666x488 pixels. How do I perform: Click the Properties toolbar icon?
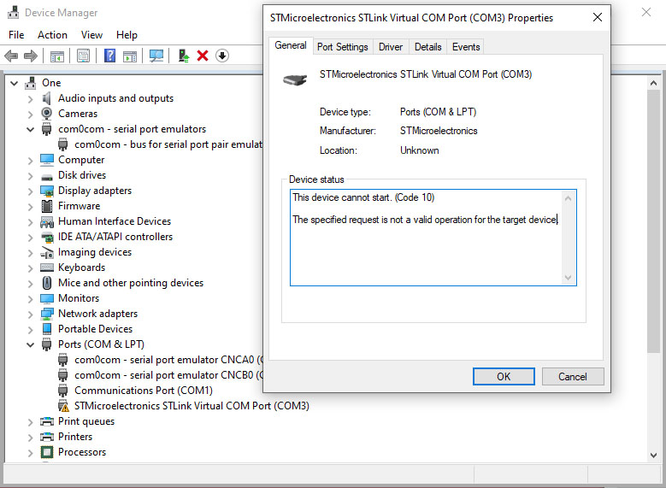83,56
